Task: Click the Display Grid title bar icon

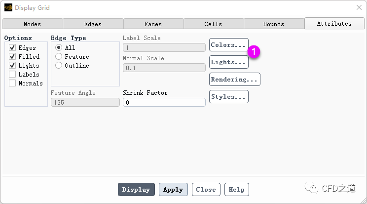Action: [x=8, y=8]
